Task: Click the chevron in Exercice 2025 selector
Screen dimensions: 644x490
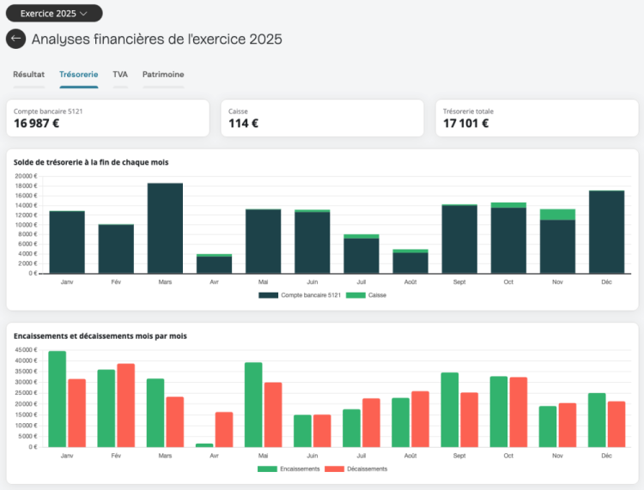Action: 84,14
